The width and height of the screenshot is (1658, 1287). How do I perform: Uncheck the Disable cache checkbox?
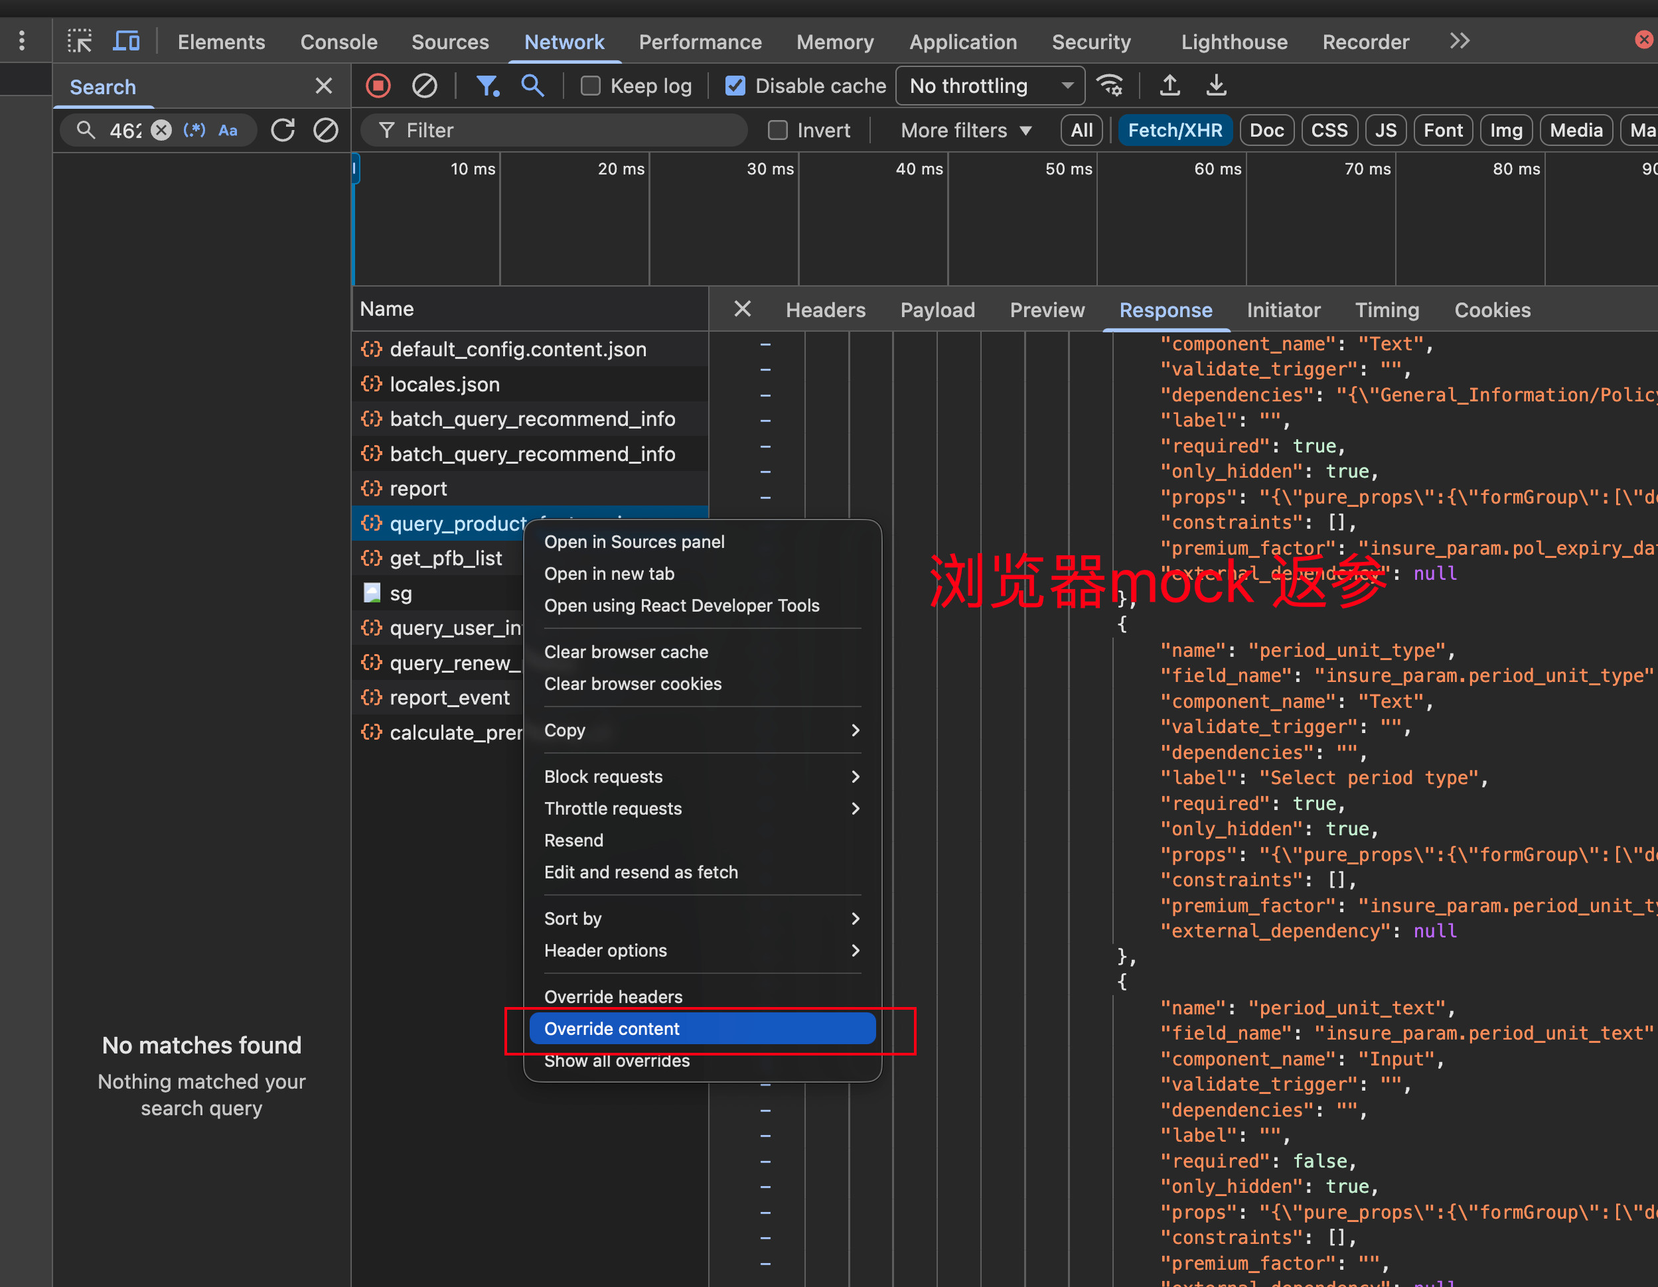(x=735, y=86)
